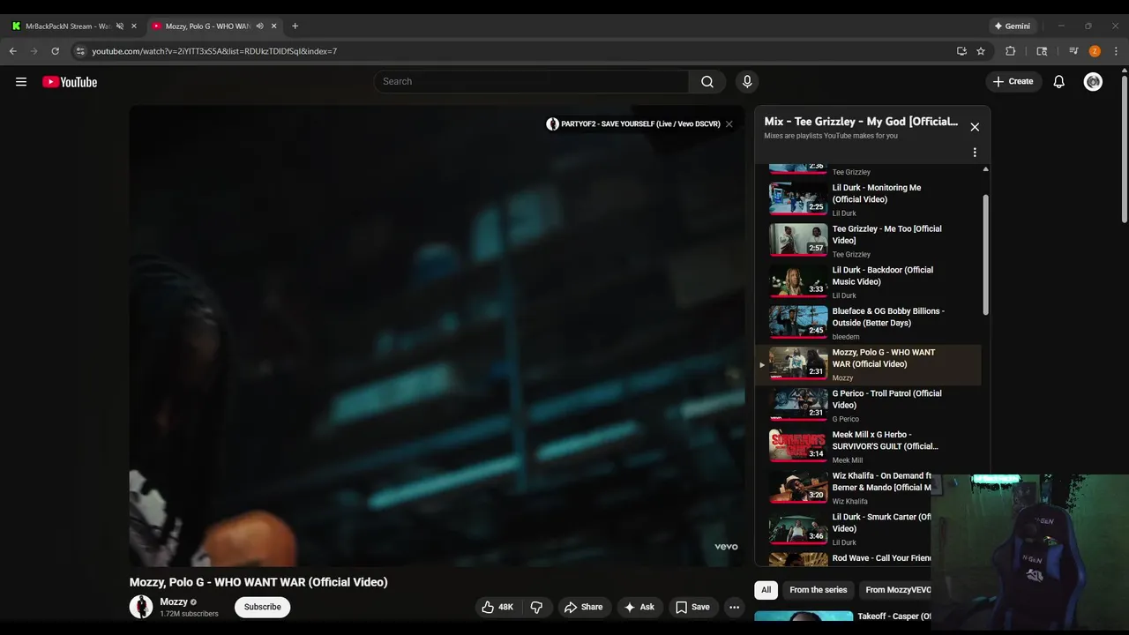This screenshot has height=635, width=1129.
Task: Go back with the browser back arrow
Action: [13, 51]
